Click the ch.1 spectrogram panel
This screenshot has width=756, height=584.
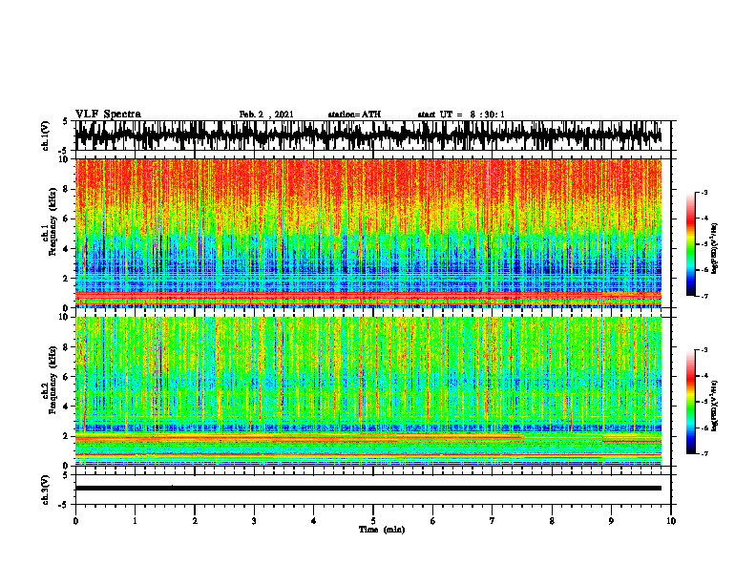(x=368, y=233)
